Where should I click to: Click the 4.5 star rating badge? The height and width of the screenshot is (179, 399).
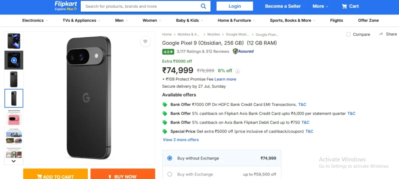[168, 52]
